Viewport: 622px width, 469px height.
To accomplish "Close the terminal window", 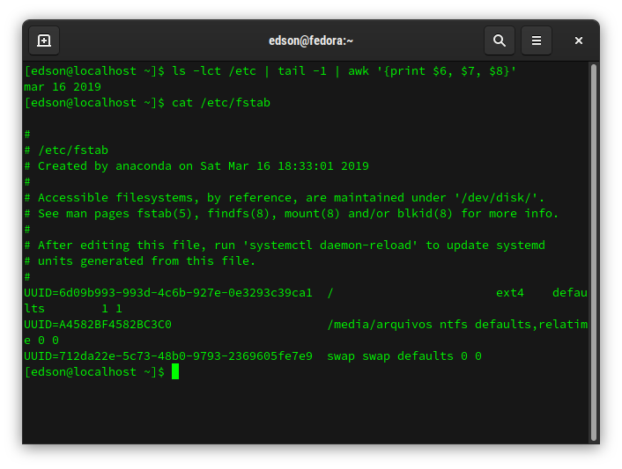I will point(579,40).
